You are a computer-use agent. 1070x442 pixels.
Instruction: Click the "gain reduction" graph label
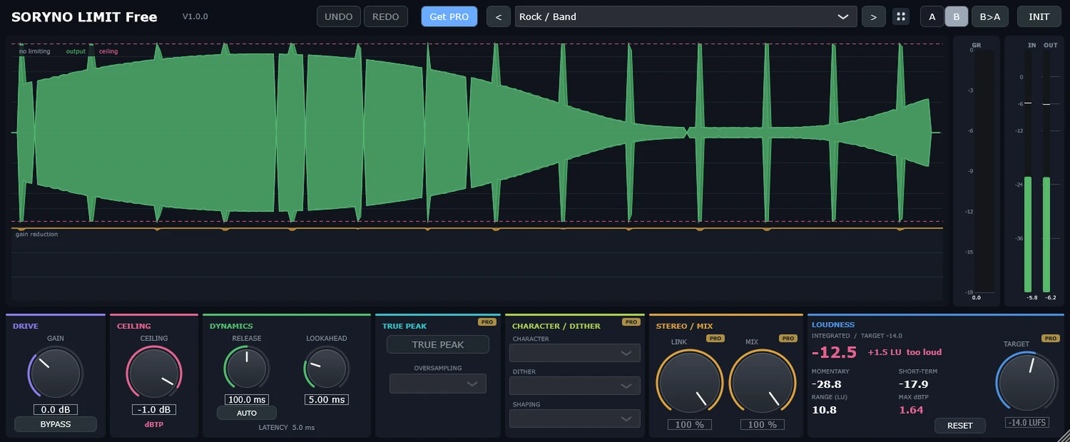click(37, 234)
